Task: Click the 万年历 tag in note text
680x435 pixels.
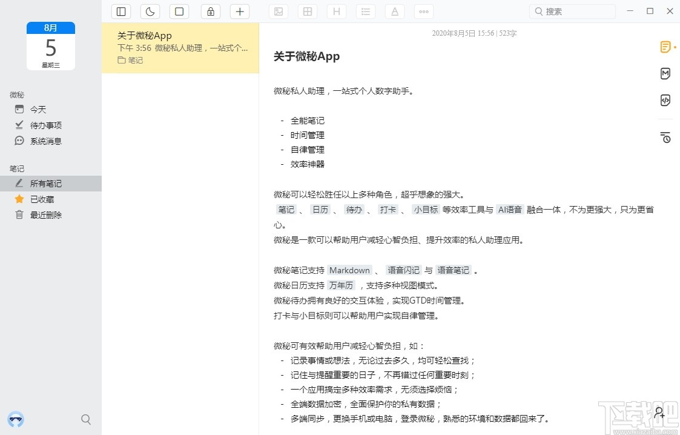Action: coord(342,285)
